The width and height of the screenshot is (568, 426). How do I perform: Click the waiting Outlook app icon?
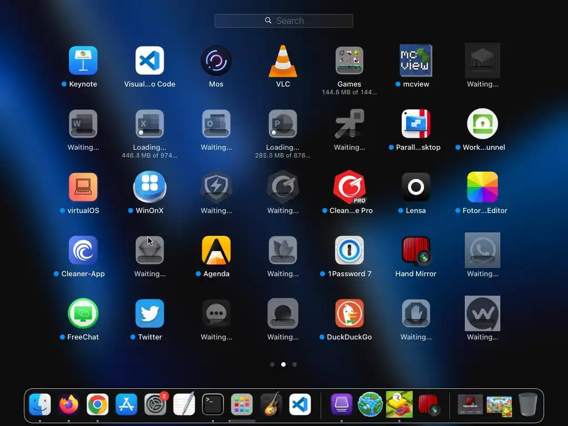pyautogui.click(x=216, y=124)
